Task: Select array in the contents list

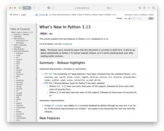Action: pyautogui.click(x=18, y=55)
